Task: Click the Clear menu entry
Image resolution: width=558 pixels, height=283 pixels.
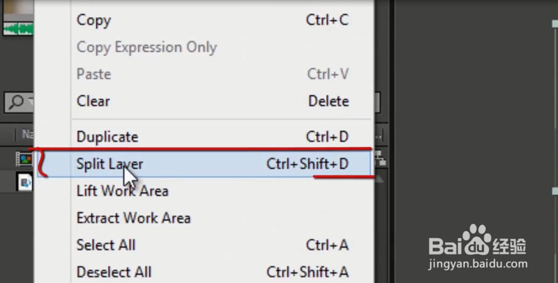Action: (93, 101)
